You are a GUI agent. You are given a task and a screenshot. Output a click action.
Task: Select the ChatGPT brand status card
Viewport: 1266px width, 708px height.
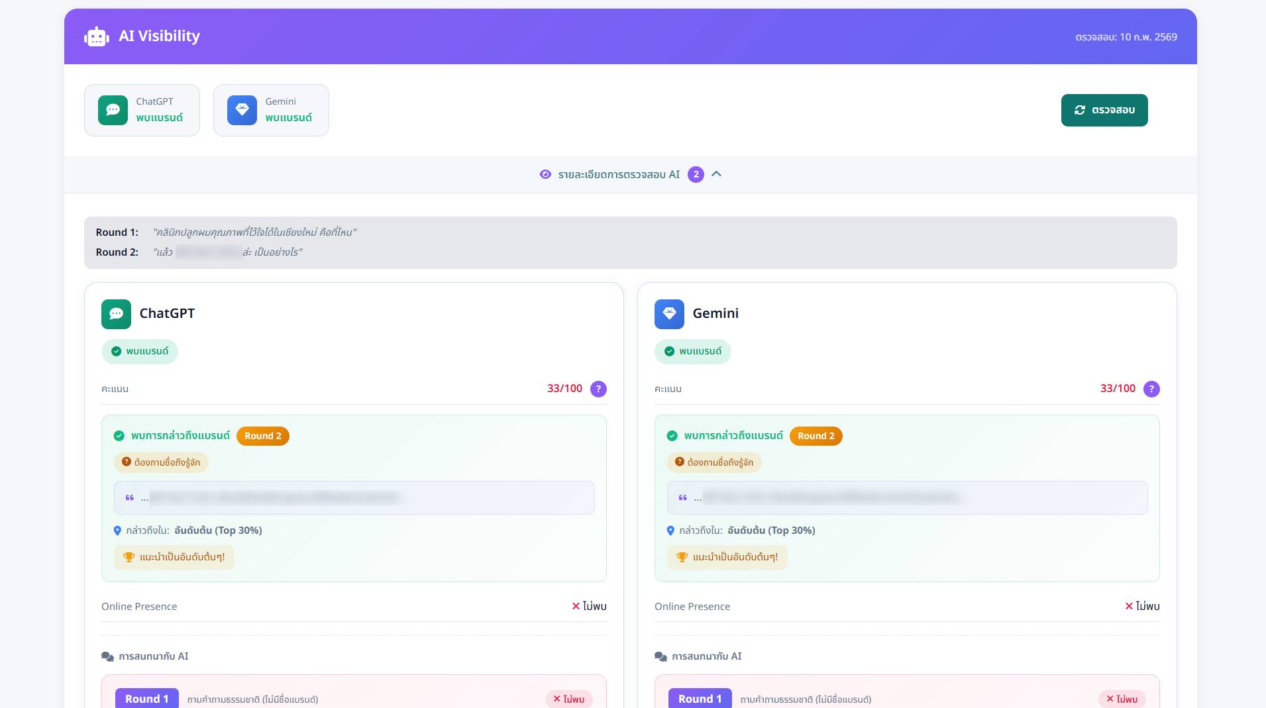(142, 110)
